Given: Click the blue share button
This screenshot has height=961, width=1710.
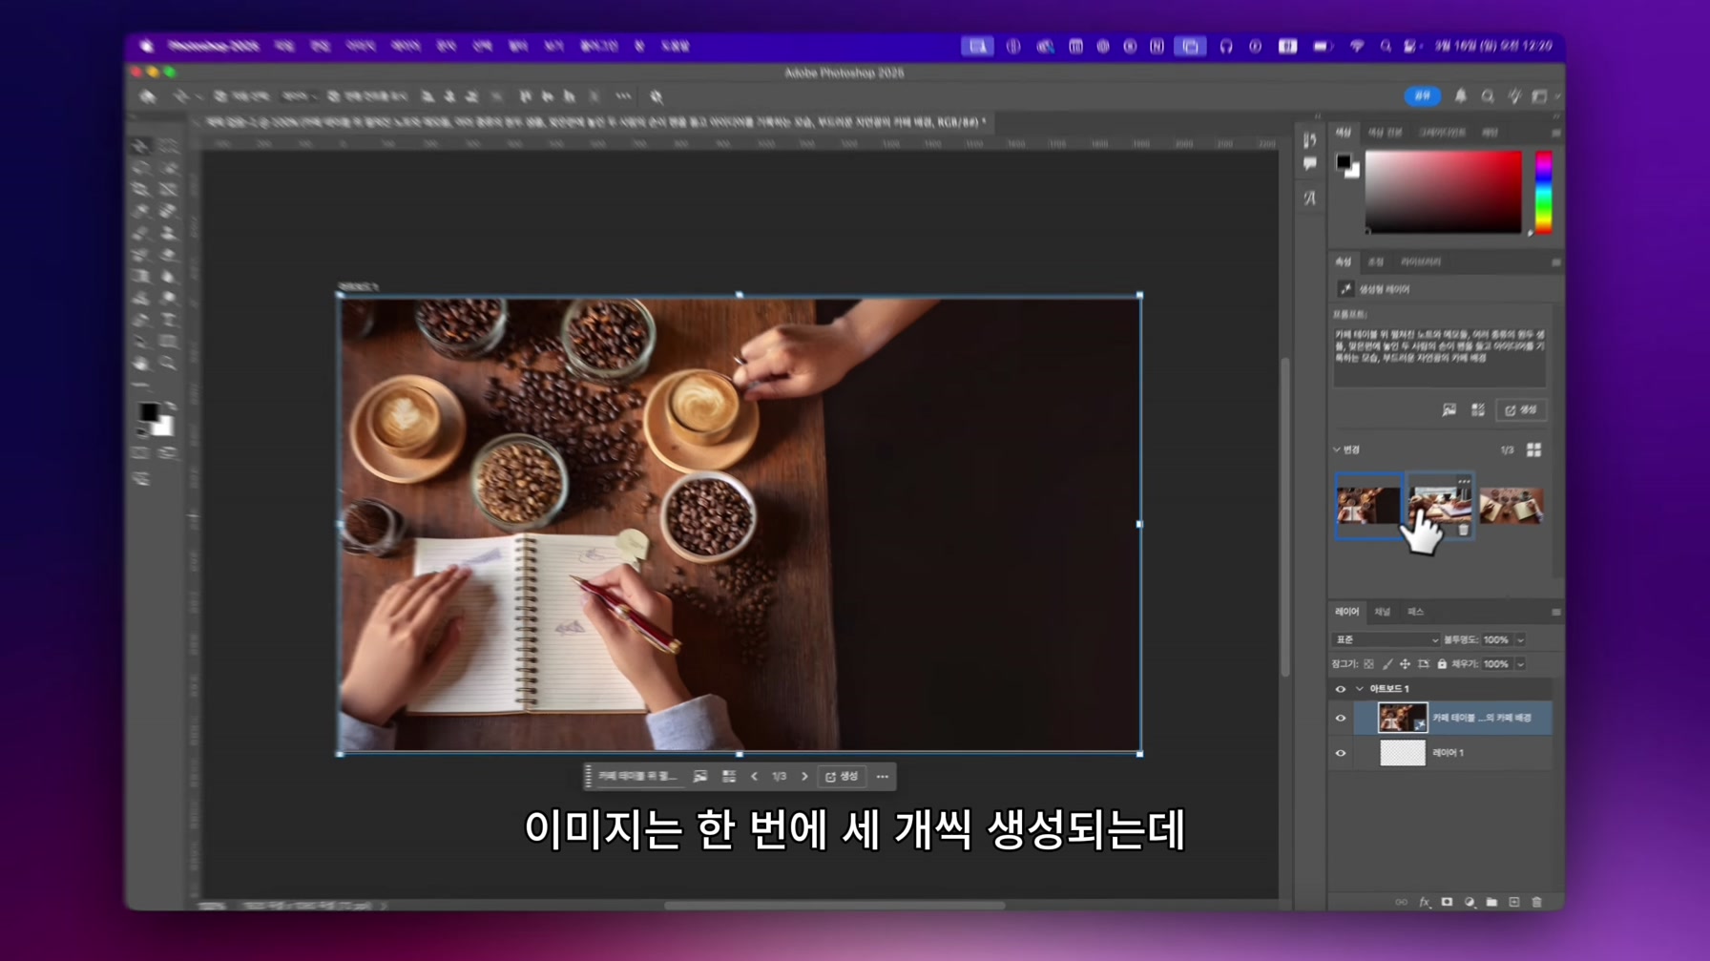Looking at the screenshot, I should [1422, 96].
